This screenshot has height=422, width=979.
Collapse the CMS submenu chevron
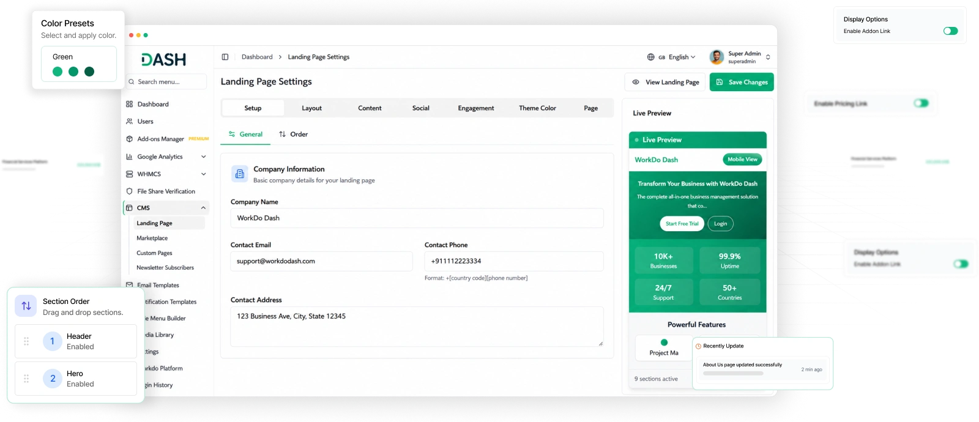[203, 208]
